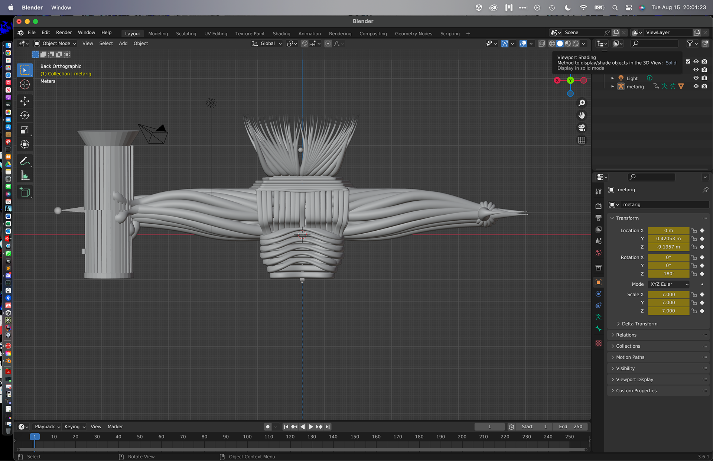This screenshot has height=461, width=713.
Task: Expand the metarig tree item in outliner
Action: click(612, 87)
